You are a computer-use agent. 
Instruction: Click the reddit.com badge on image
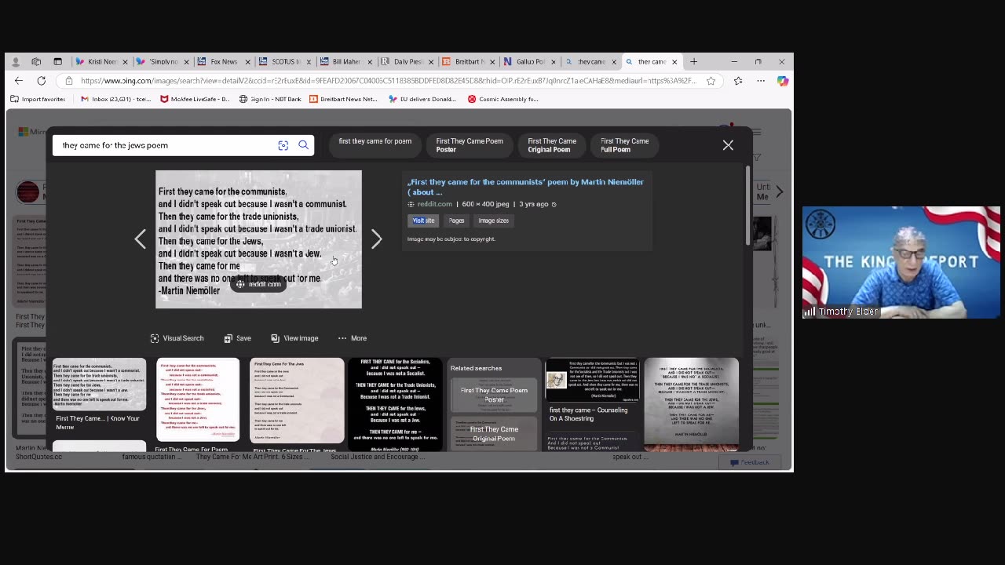click(x=258, y=284)
